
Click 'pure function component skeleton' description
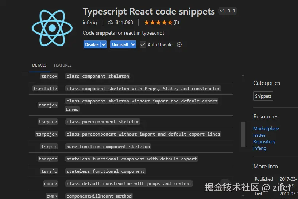pos(108,147)
